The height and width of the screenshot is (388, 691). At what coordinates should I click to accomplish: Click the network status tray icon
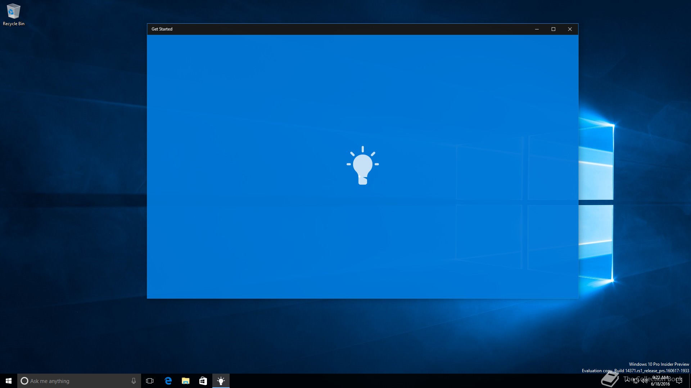(x=636, y=381)
